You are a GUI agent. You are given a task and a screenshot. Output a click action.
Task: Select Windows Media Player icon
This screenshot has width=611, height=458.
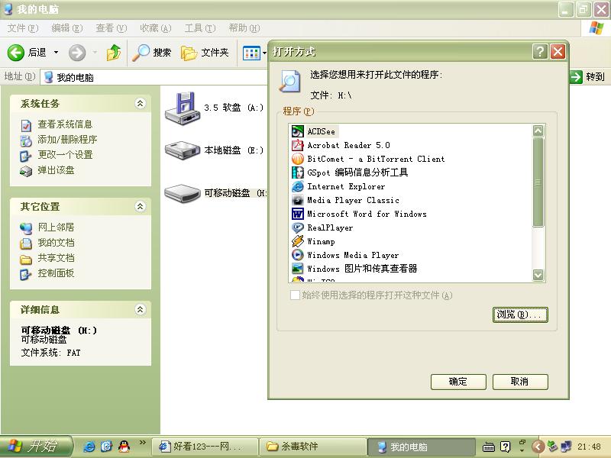[x=297, y=255]
